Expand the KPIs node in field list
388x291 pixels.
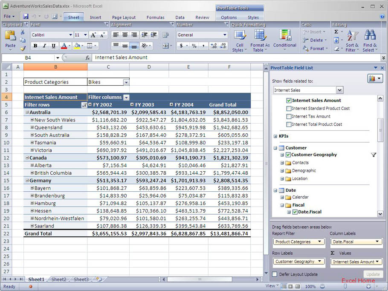pyautogui.click(x=275, y=136)
